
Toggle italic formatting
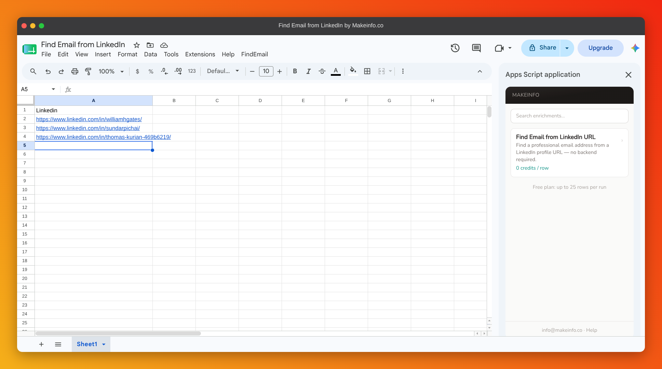coord(308,71)
